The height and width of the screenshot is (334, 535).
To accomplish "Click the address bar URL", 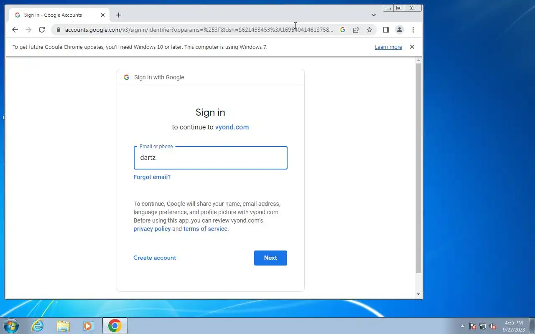I will point(199,30).
